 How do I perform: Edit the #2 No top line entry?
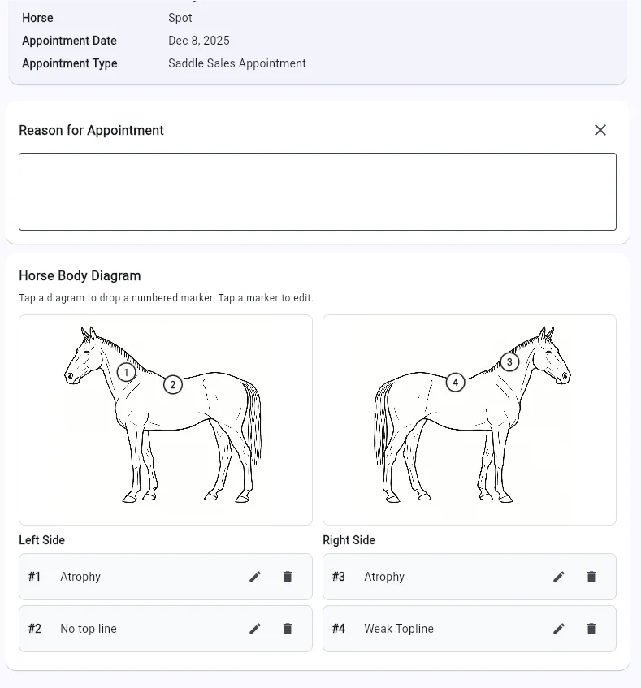254,629
